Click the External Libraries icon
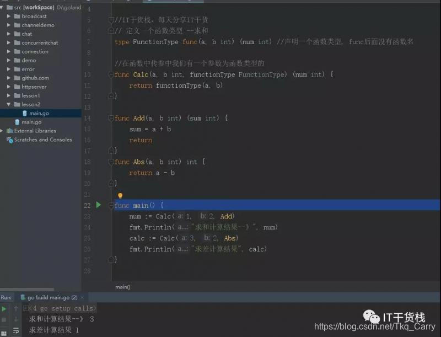 [x=9, y=131]
